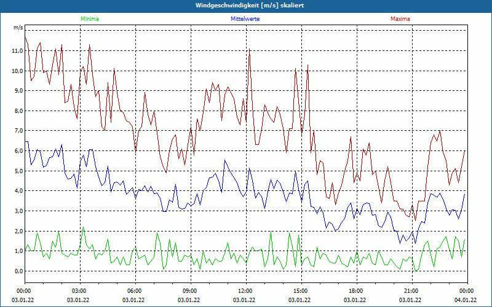Click the 6,0 y-axis value
This screenshot has width=492, height=307.
tap(18, 150)
